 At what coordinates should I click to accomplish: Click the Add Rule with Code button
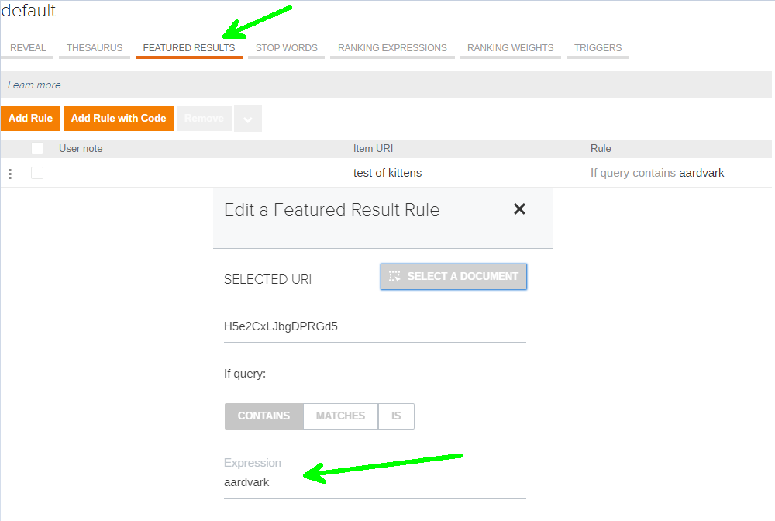click(x=118, y=118)
